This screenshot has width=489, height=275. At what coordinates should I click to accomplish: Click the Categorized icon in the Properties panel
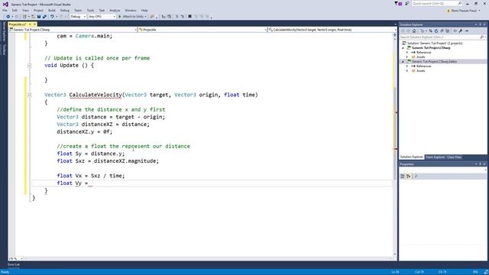(403, 176)
